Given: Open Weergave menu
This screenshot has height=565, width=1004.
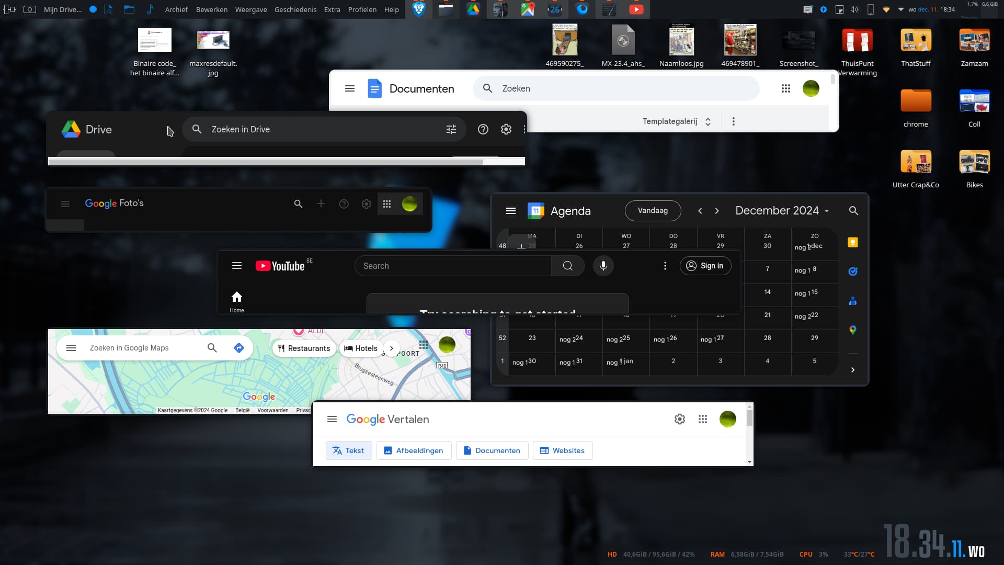Looking at the screenshot, I should pyautogui.click(x=251, y=9).
